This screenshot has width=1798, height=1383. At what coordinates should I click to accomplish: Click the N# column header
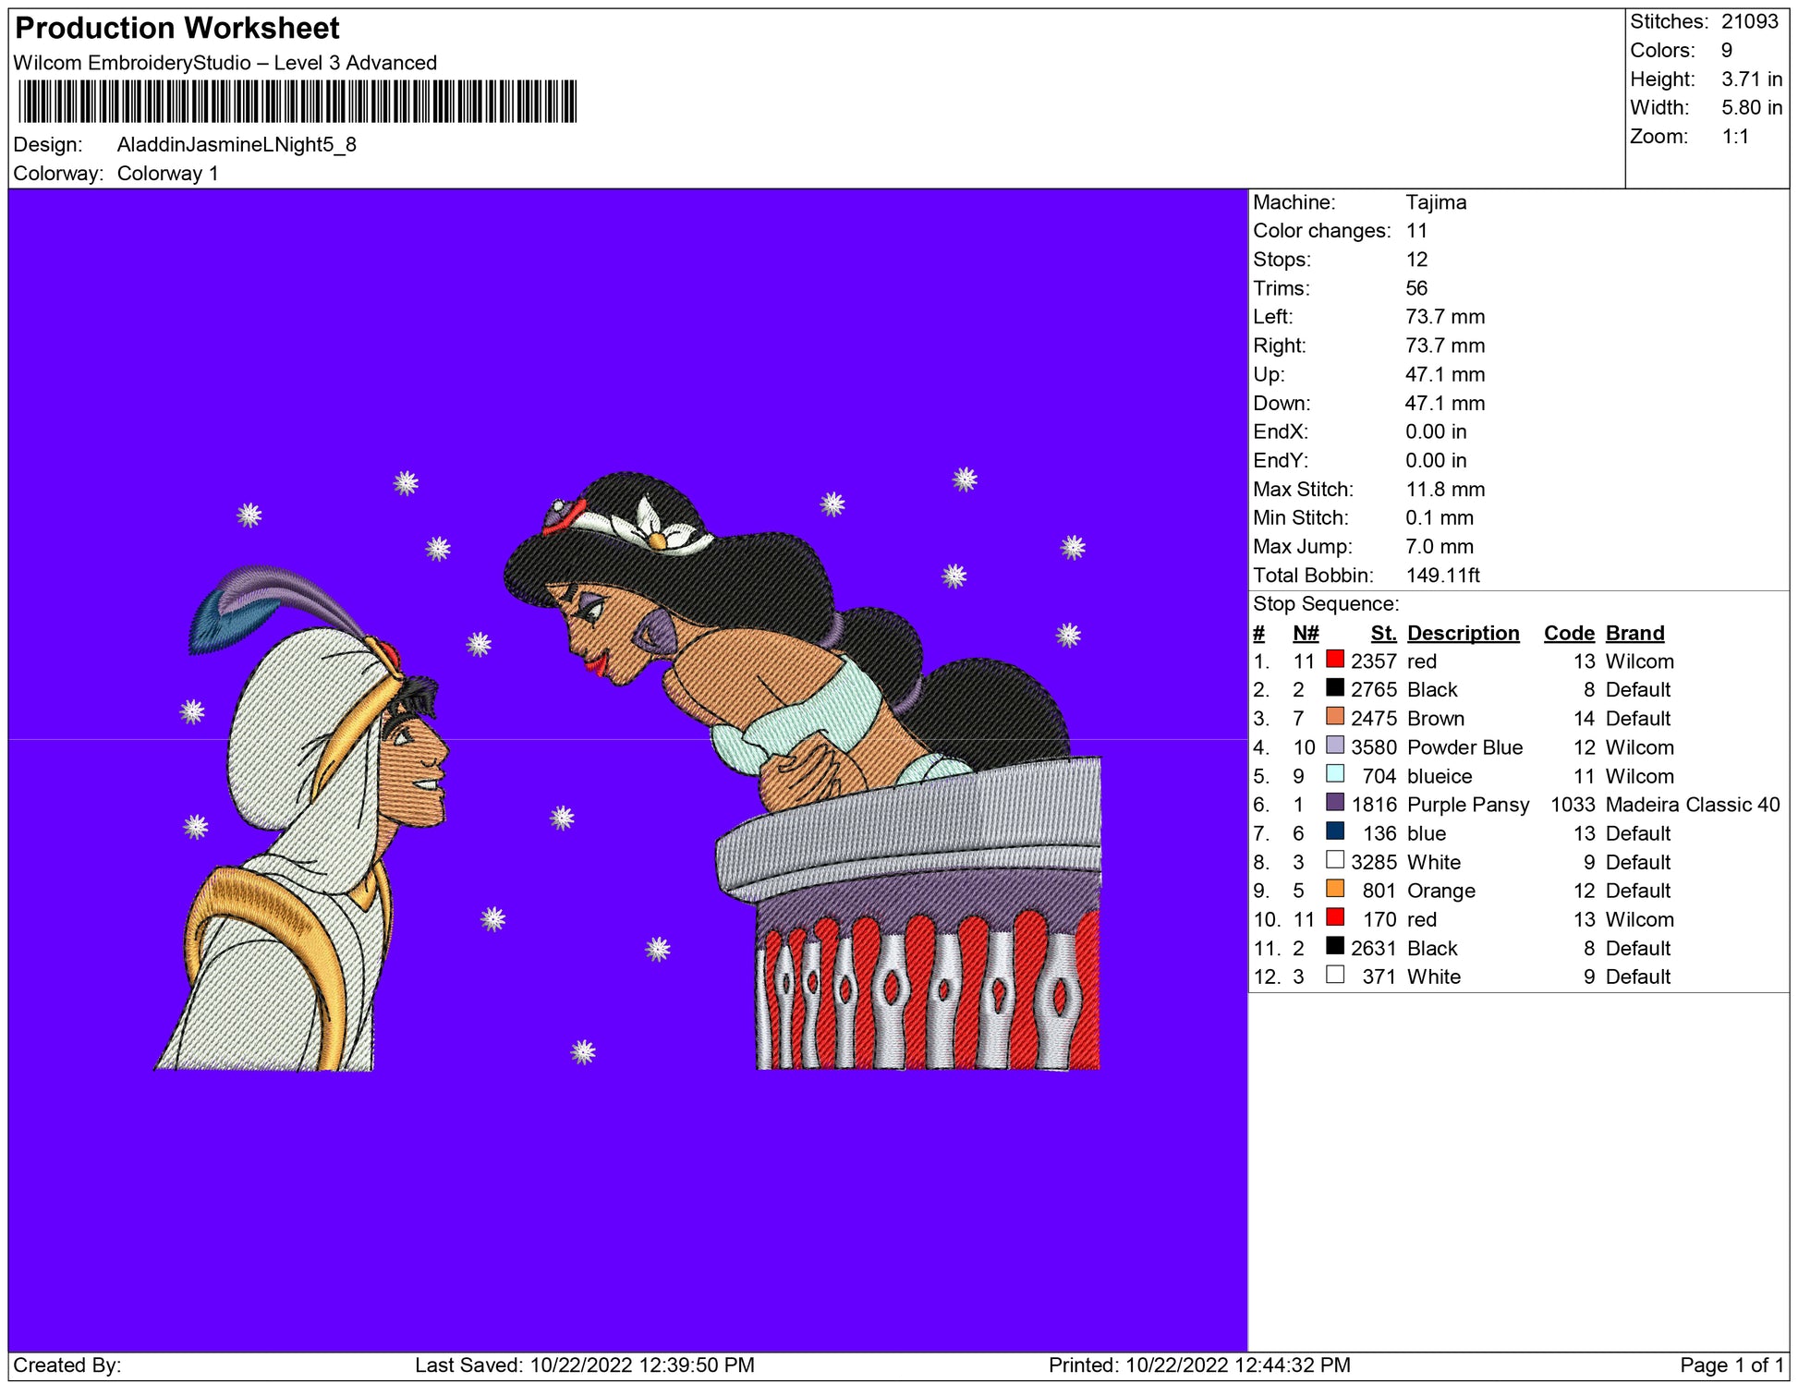tap(1305, 633)
